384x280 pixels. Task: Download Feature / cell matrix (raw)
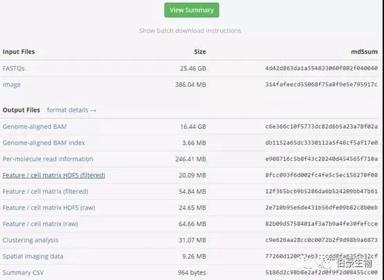[40, 223]
